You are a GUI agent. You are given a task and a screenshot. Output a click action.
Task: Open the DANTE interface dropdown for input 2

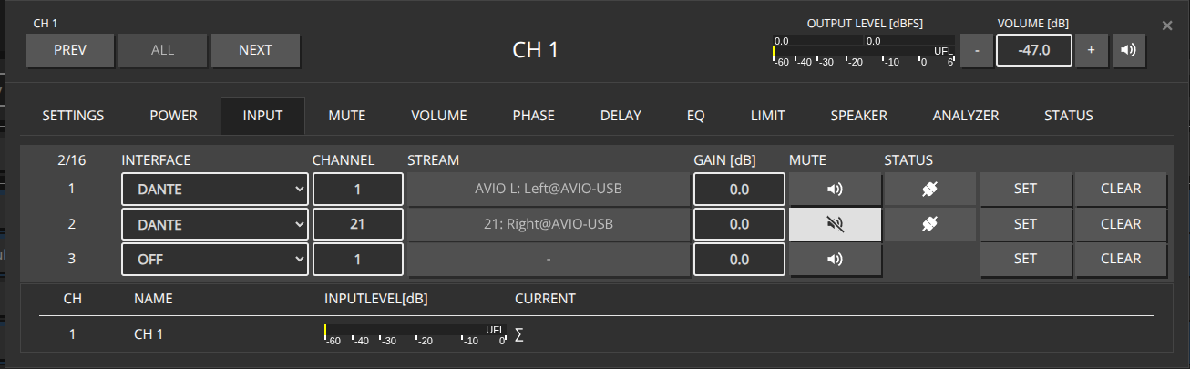(x=215, y=224)
